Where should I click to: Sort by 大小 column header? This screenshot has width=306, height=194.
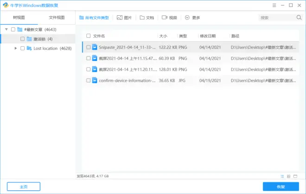click(163, 36)
